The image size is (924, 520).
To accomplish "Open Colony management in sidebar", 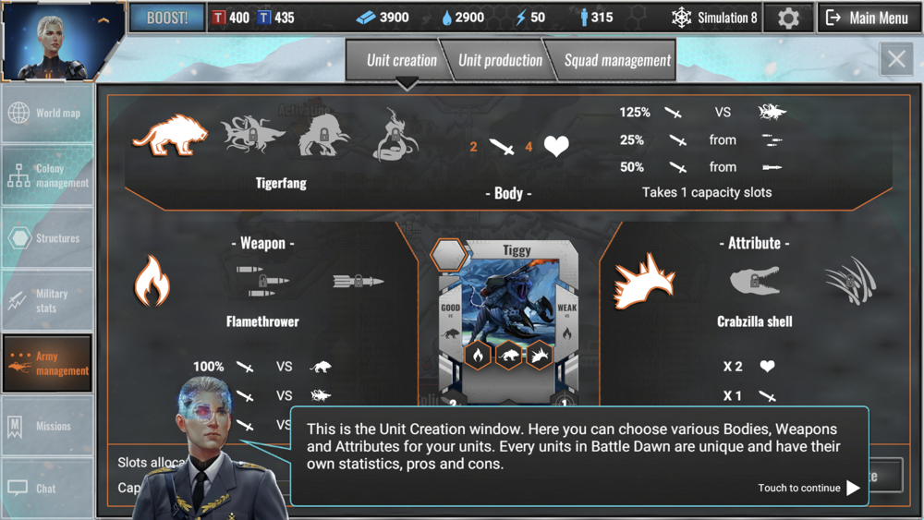I will pos(47,175).
